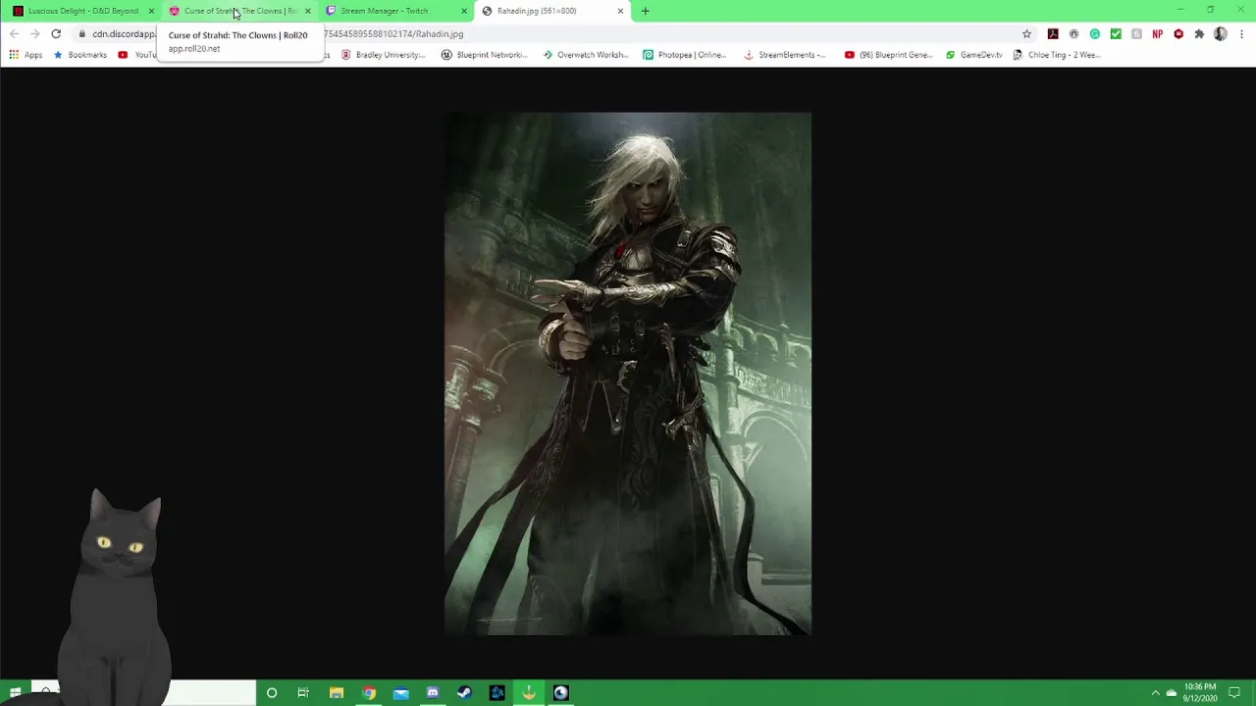Open a new browser tab
This screenshot has width=1256, height=706.
coord(645,11)
